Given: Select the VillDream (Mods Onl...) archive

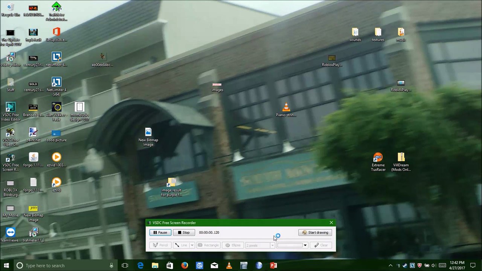Looking at the screenshot, I should (x=401, y=162).
